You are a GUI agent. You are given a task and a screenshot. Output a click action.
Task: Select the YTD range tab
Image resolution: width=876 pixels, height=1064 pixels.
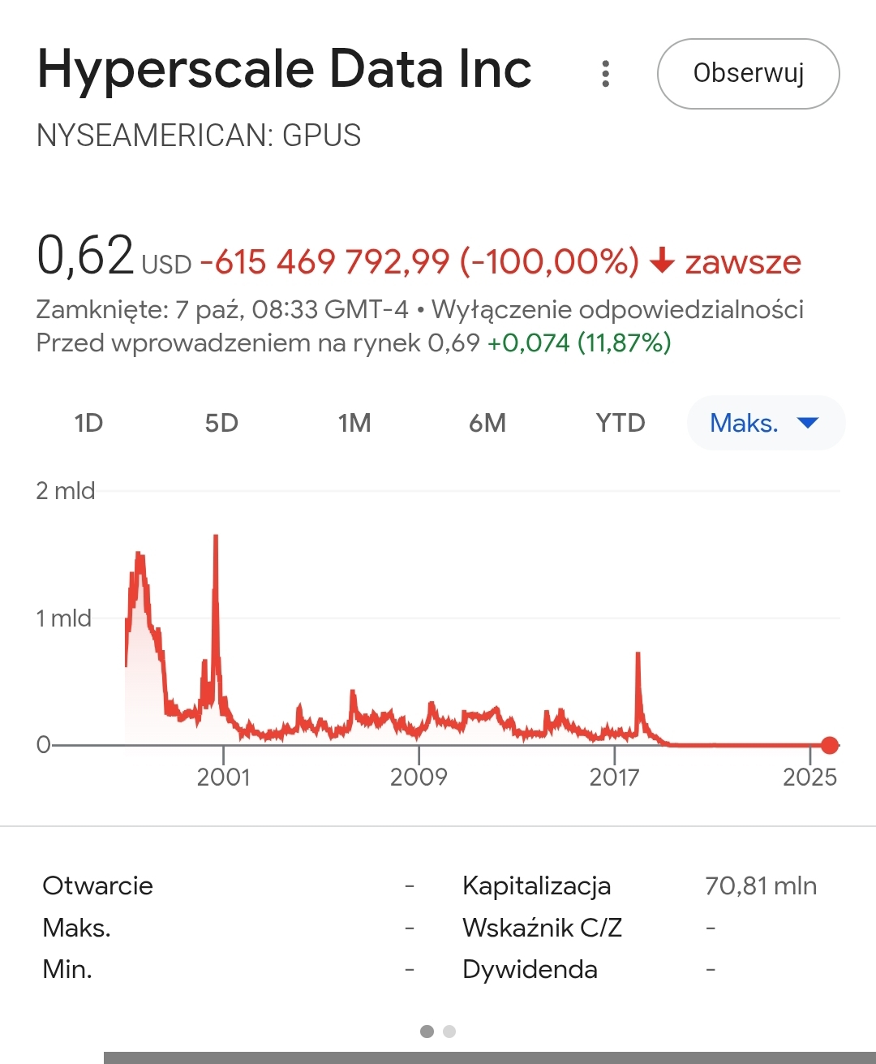pyautogui.click(x=620, y=423)
